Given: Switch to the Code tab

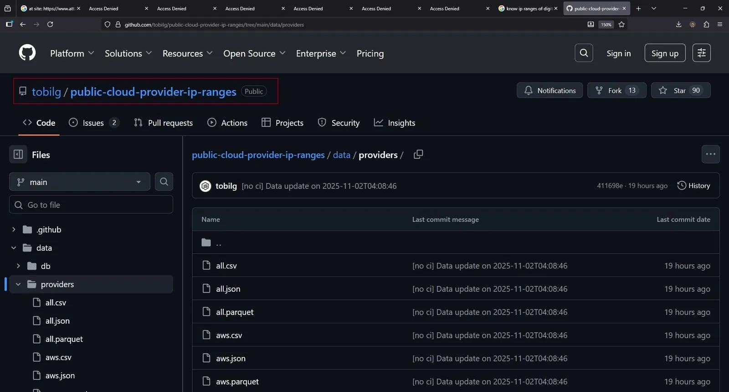Looking at the screenshot, I should click(39, 123).
